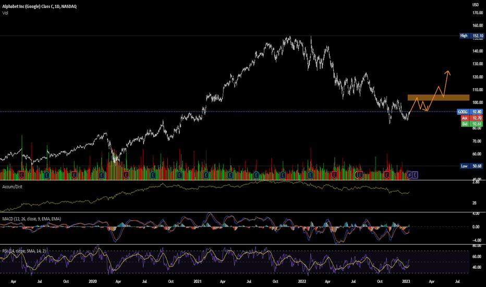Click the 100.00 price axis label
The height and width of the screenshot is (287, 486).
(x=478, y=102)
